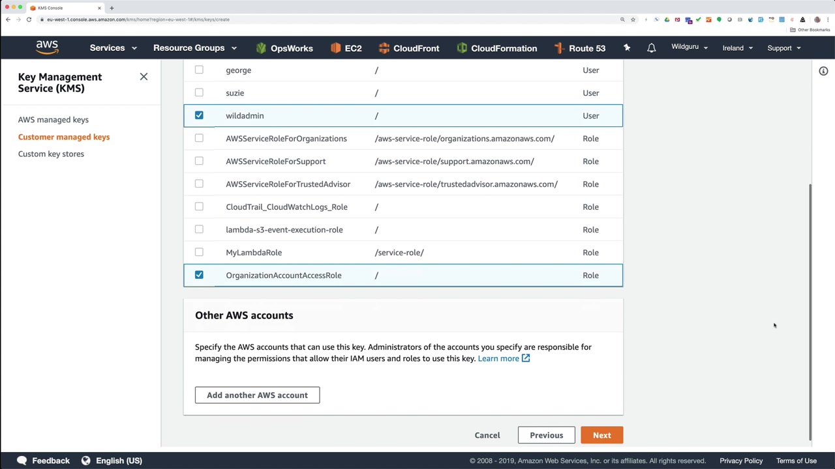Viewport: 835px width, 469px height.
Task: Open the notifications bell
Action: 651,48
